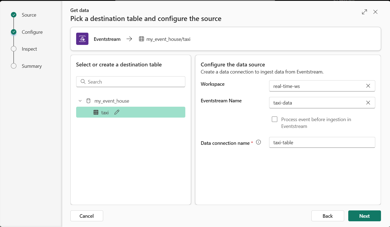The image size is (390, 227).
Task: Select the my_event_house database label
Action: [x=112, y=101]
